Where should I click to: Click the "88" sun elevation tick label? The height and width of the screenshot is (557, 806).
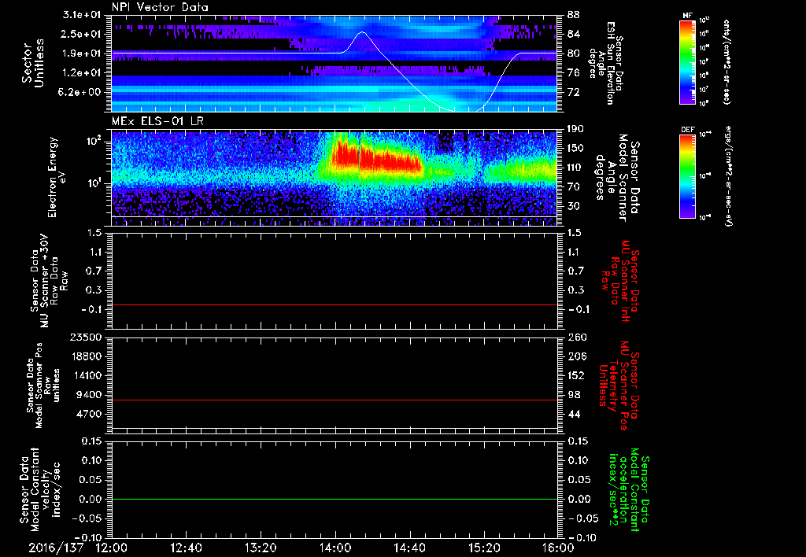573,15
